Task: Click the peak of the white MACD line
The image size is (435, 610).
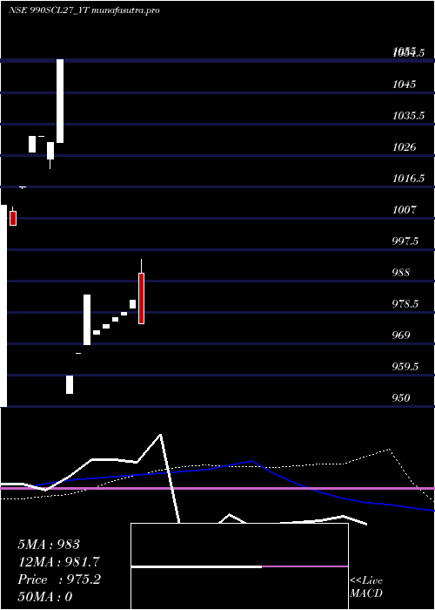Action: [x=160, y=435]
